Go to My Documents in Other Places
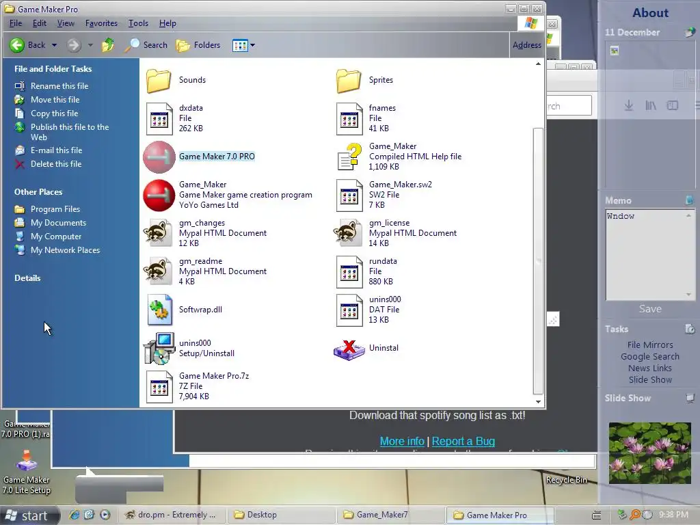 [59, 223]
